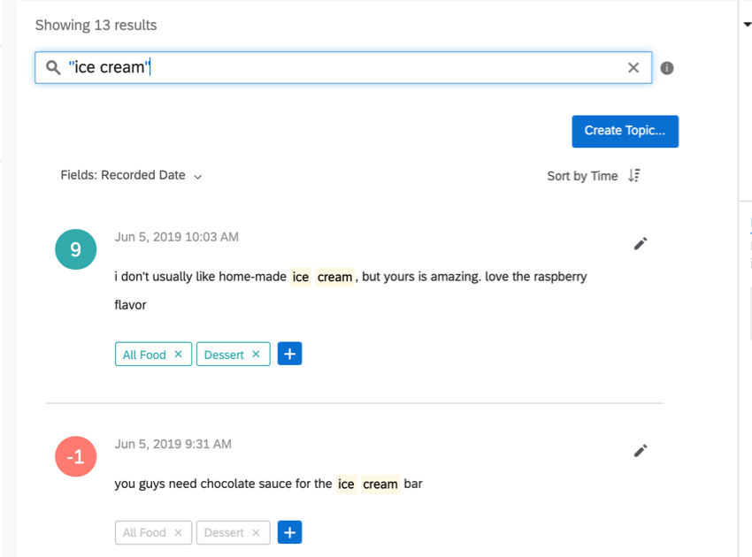The image size is (752, 557).
Task: Click the Create Topic button
Action: tap(625, 131)
